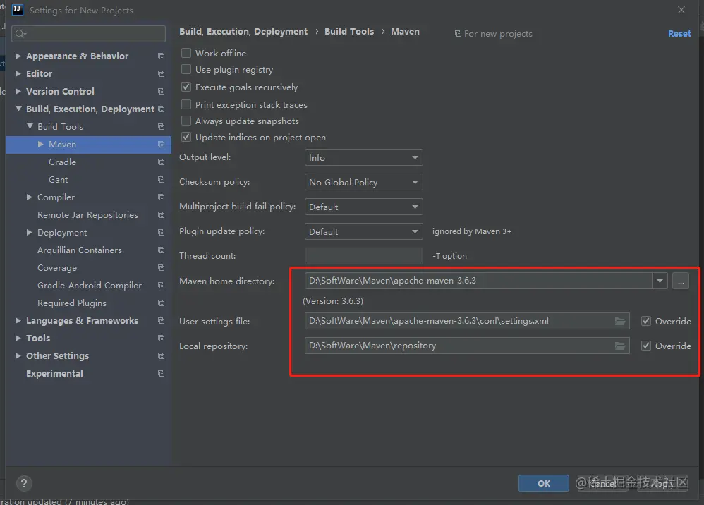Click project-level icon beside Build, Execution, Deployment
This screenshot has height=505, width=704.
(x=161, y=109)
